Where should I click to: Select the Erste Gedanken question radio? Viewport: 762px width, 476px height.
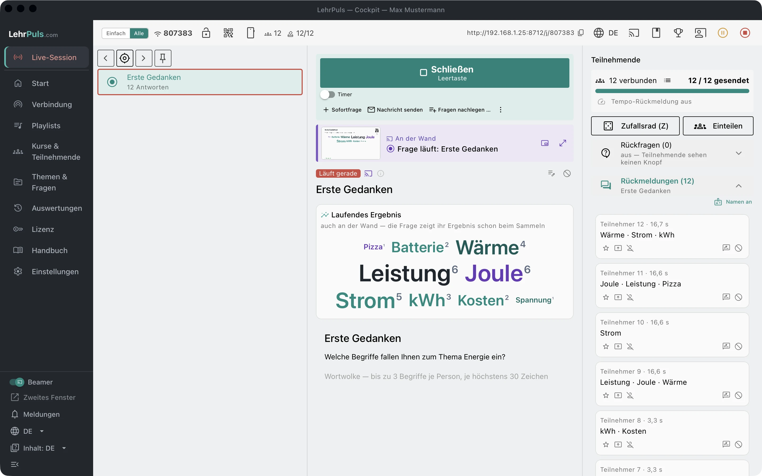112,82
